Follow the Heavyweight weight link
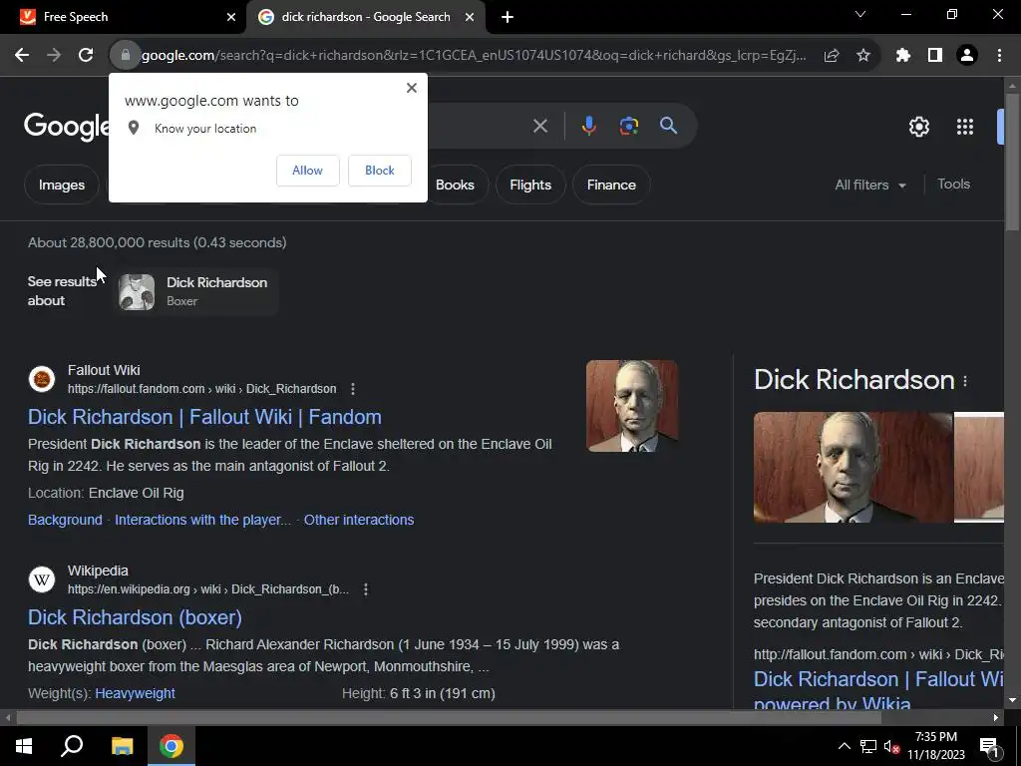The width and height of the screenshot is (1021, 766). tap(135, 694)
